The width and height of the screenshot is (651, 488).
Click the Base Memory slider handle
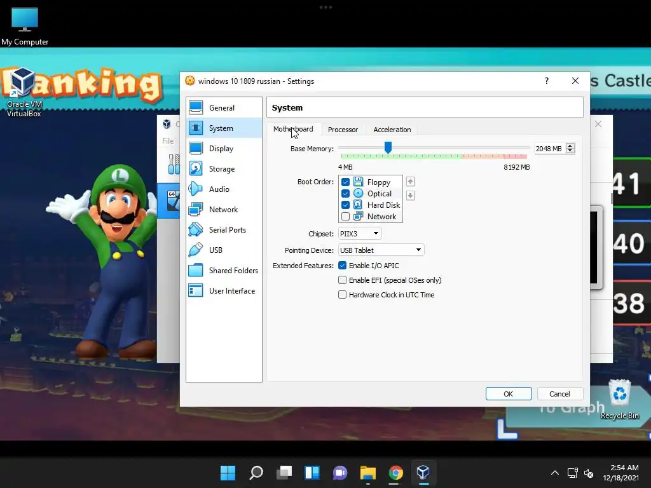pos(388,147)
